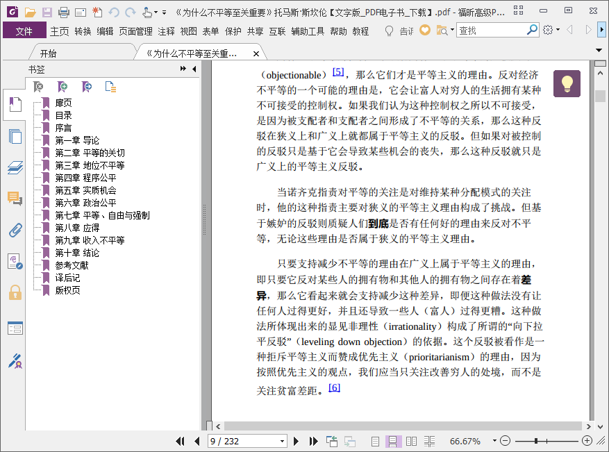Click the delete bookmark icon
This screenshot has width=609, height=452.
tap(38, 87)
